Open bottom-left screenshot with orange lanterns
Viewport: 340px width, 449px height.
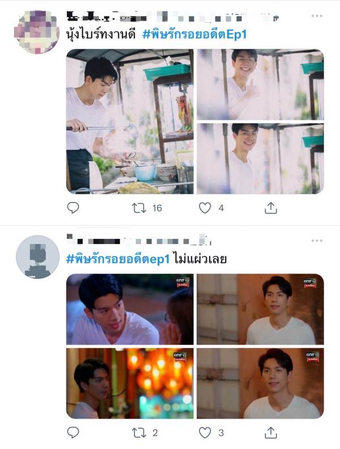coord(130,383)
